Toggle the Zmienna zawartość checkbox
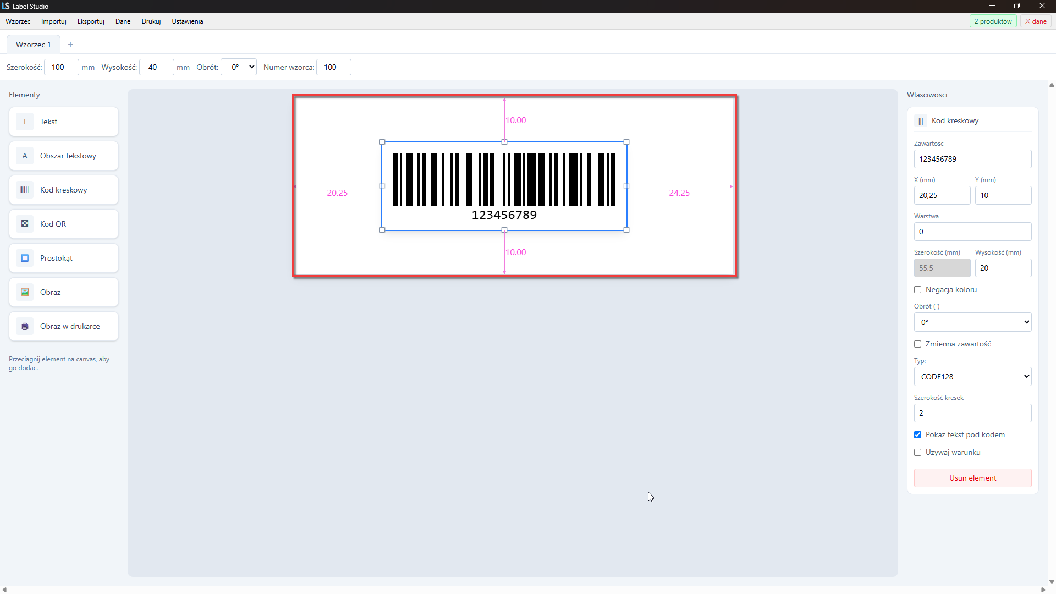This screenshot has width=1056, height=594. click(917, 344)
